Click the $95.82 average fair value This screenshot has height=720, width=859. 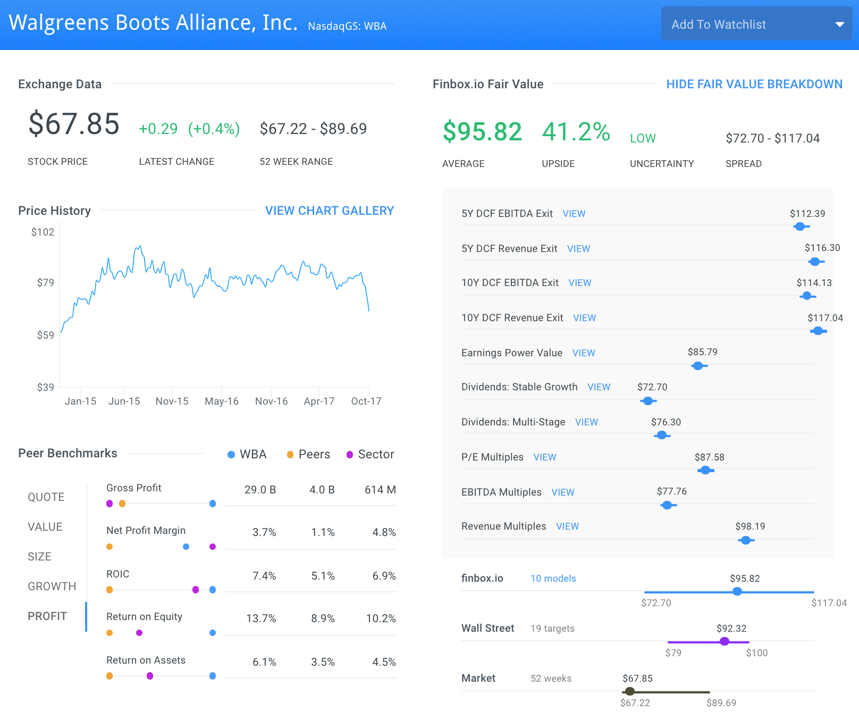tap(483, 131)
